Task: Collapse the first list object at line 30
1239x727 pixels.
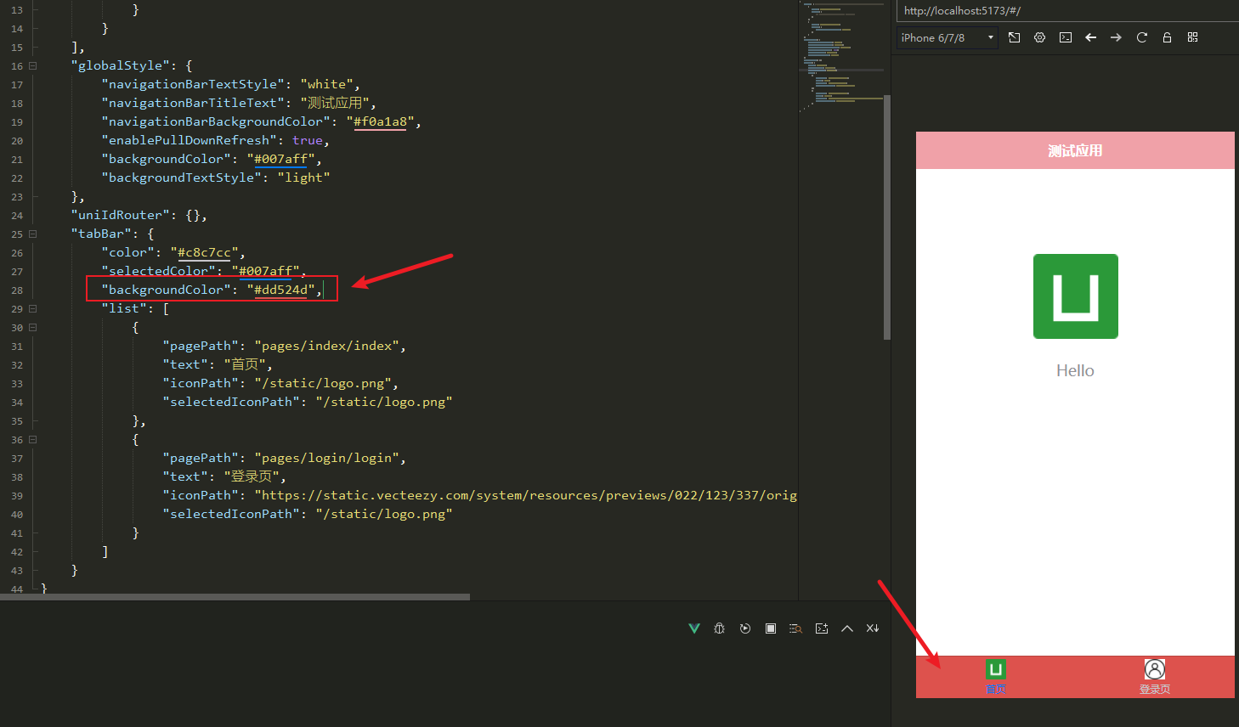Action: tap(33, 327)
